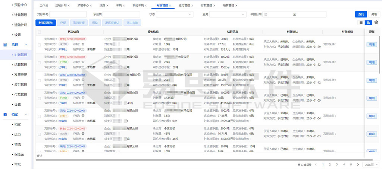382x169 pixels.
Task: Select the detailed list view icon
Action: click(x=369, y=23)
